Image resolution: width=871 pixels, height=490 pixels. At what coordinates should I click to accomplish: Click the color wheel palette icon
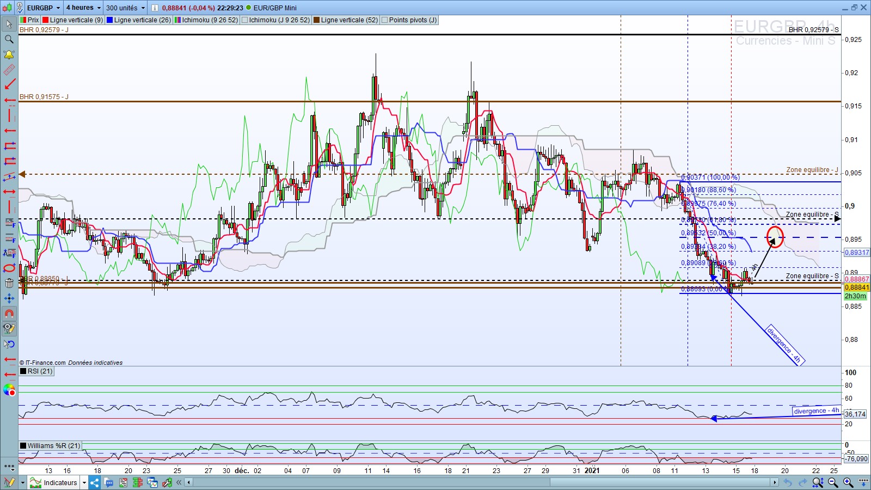tap(9, 390)
